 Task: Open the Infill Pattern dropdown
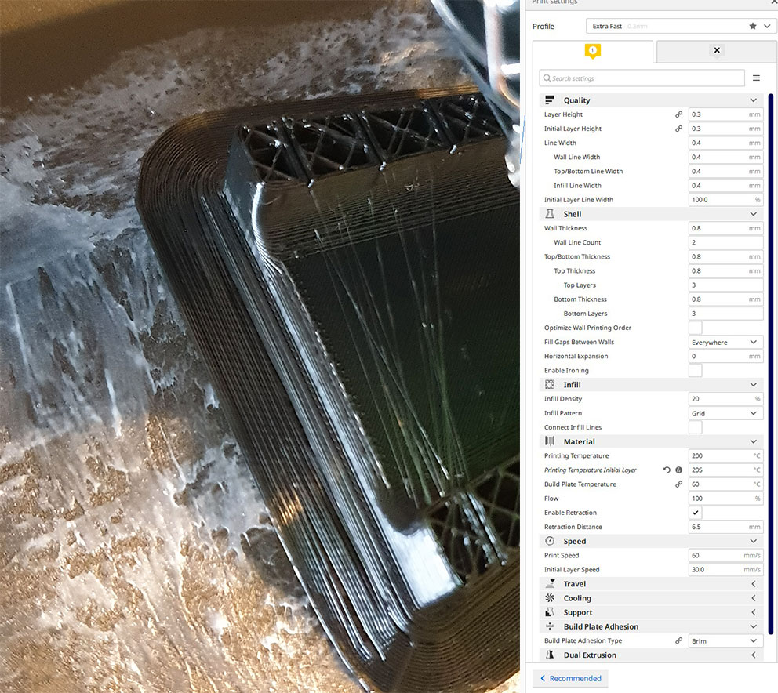click(725, 413)
